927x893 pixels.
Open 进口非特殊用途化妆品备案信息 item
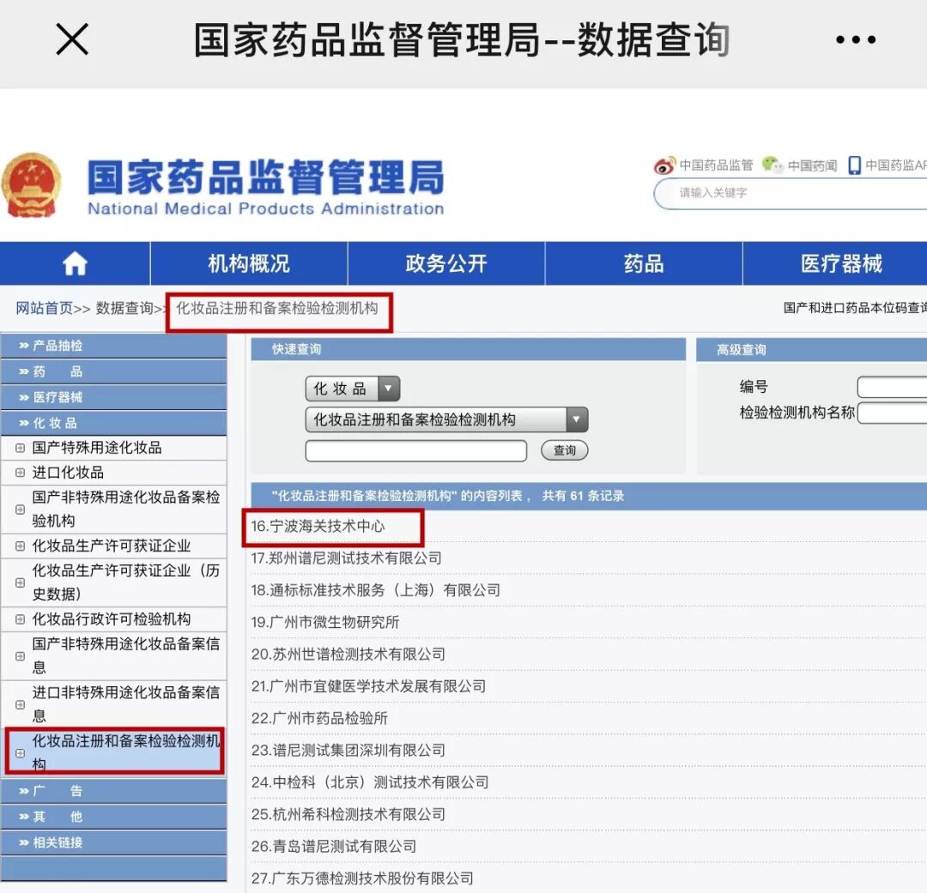pyautogui.click(x=126, y=704)
